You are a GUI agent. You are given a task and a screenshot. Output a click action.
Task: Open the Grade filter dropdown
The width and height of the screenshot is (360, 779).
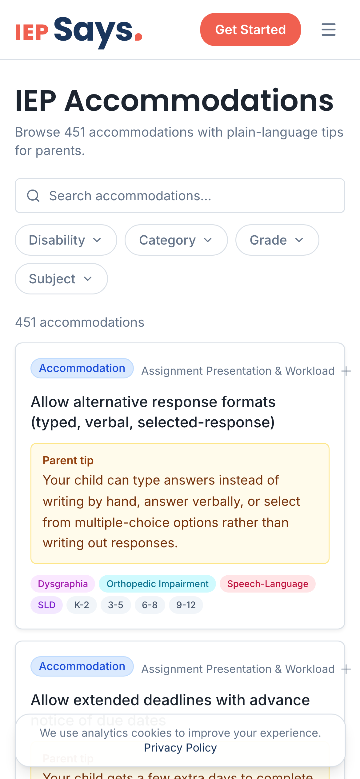click(x=277, y=240)
